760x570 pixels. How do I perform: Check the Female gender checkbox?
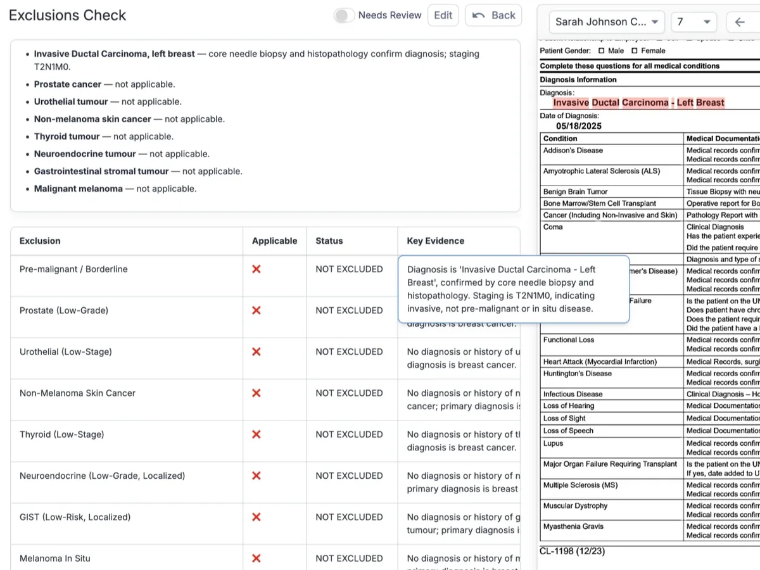(635, 51)
